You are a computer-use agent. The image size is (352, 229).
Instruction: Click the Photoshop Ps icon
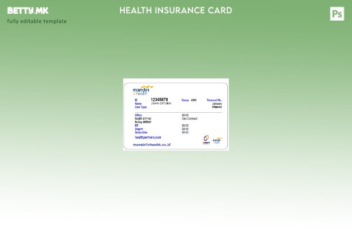pyautogui.click(x=337, y=14)
